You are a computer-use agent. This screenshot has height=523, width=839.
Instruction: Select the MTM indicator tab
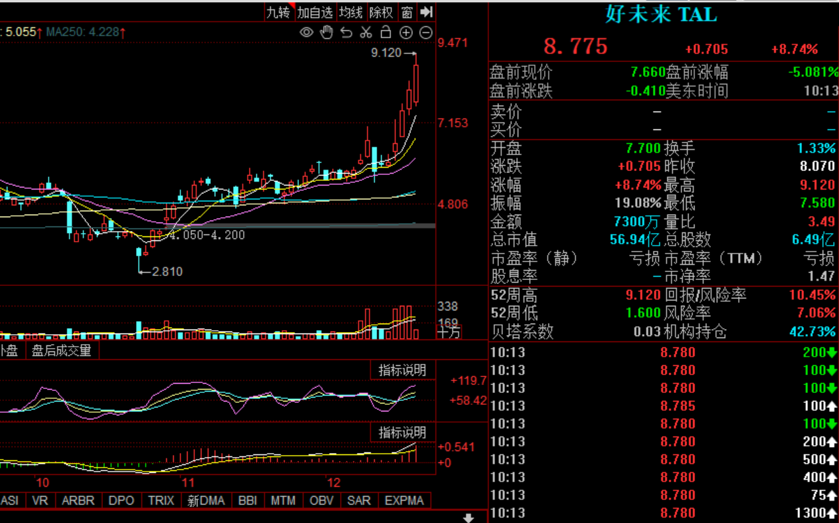coord(283,501)
